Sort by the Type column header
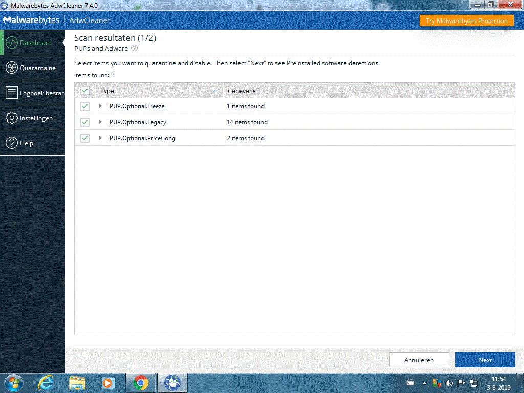Screen dimensions: 524x393 [159, 91]
